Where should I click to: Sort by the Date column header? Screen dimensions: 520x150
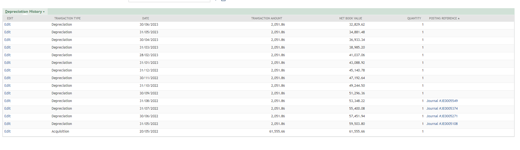click(x=145, y=18)
